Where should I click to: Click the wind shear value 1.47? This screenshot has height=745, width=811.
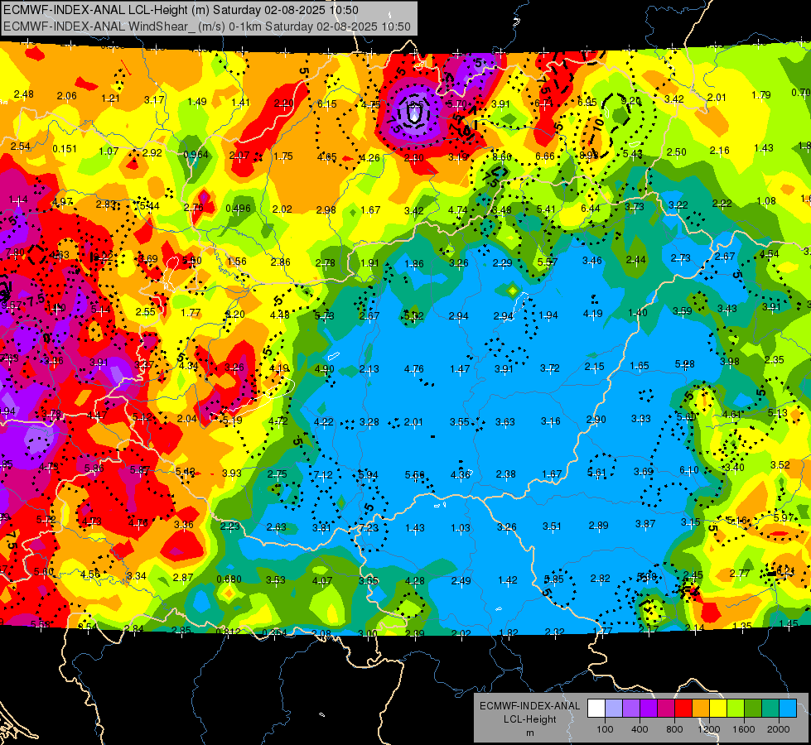pyautogui.click(x=460, y=368)
